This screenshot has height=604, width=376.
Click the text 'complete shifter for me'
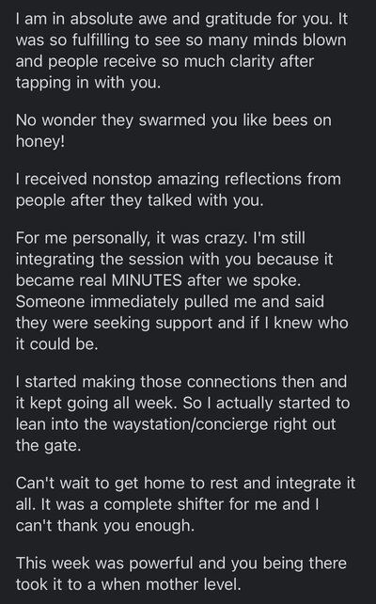click(190, 504)
